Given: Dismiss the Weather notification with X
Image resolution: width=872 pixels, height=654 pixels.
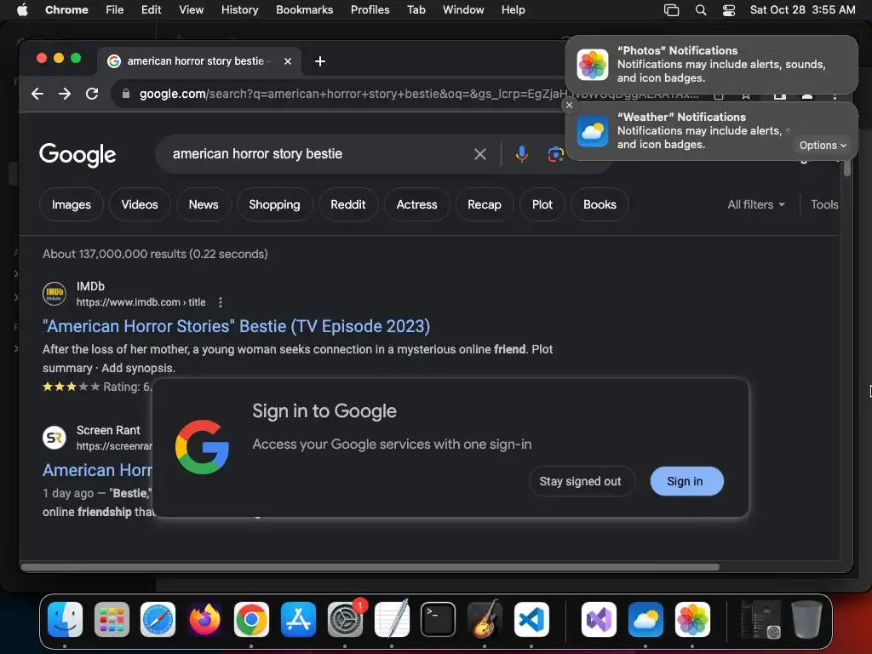Looking at the screenshot, I should (569, 105).
